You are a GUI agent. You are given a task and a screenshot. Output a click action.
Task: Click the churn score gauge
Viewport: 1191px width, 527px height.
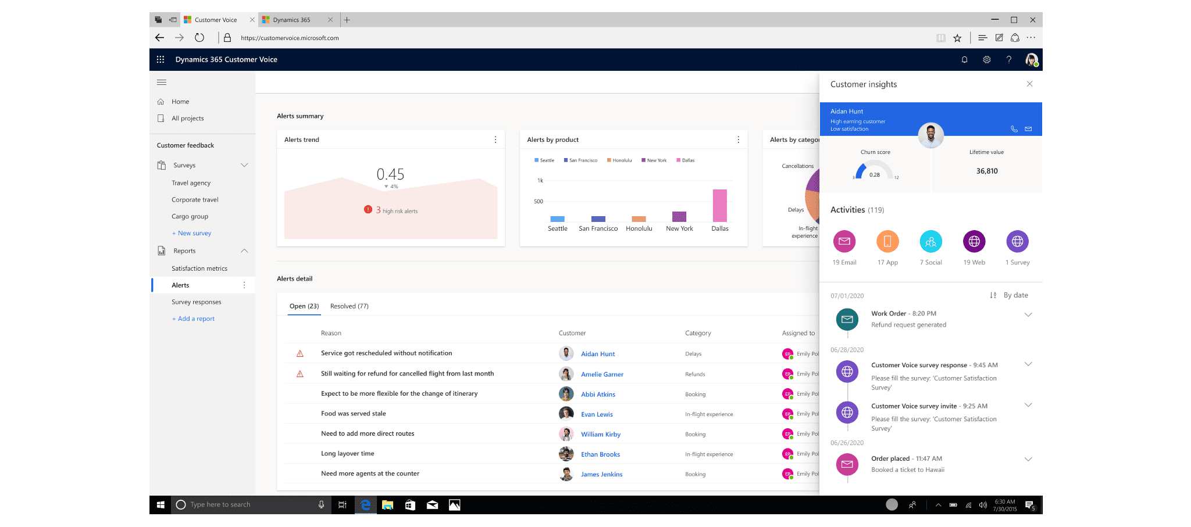[x=874, y=170]
